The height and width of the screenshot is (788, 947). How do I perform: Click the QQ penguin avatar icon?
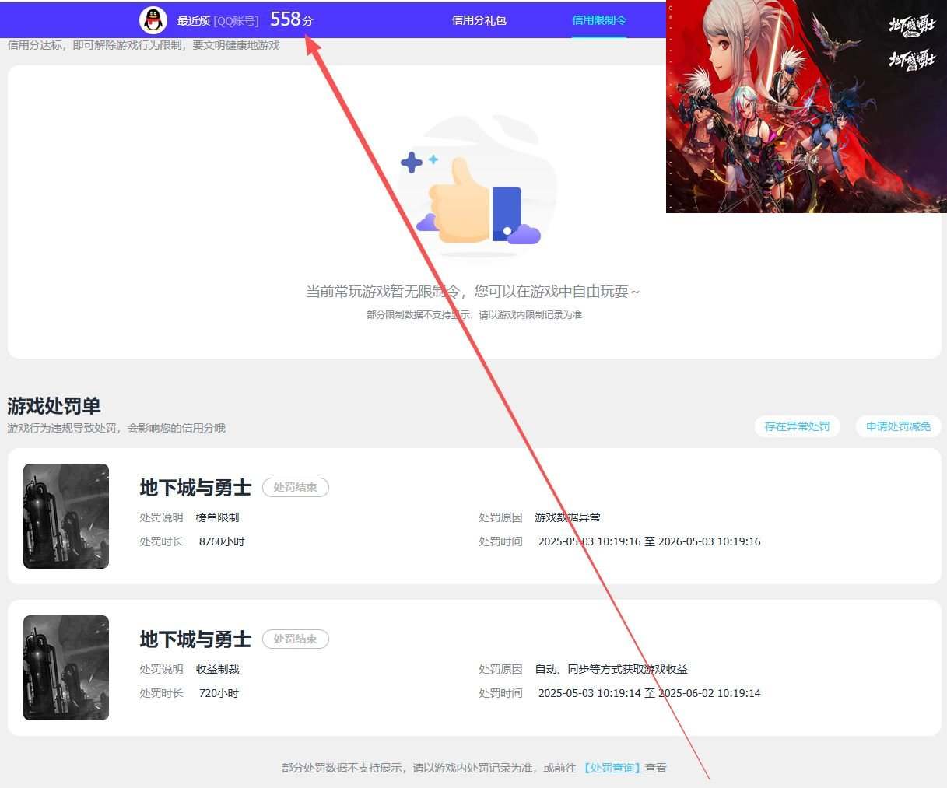153,20
